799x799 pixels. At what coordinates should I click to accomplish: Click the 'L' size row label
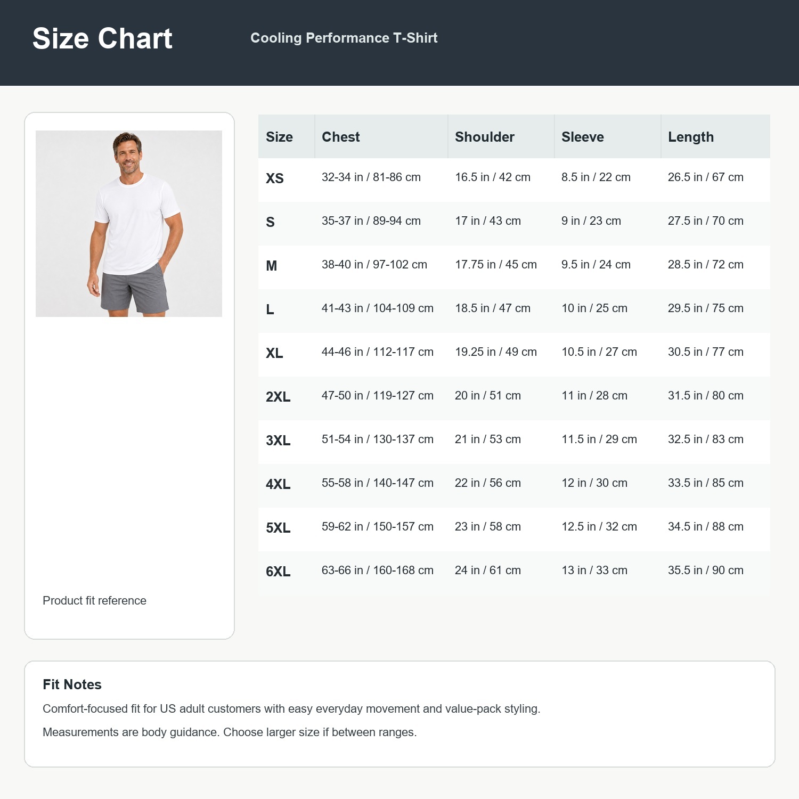pos(270,309)
